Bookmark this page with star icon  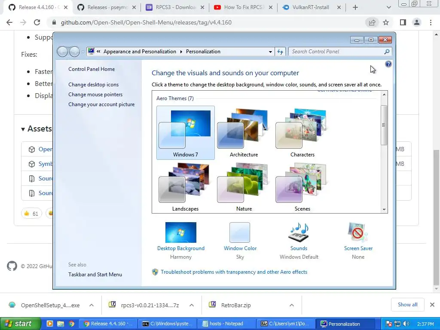point(386,22)
